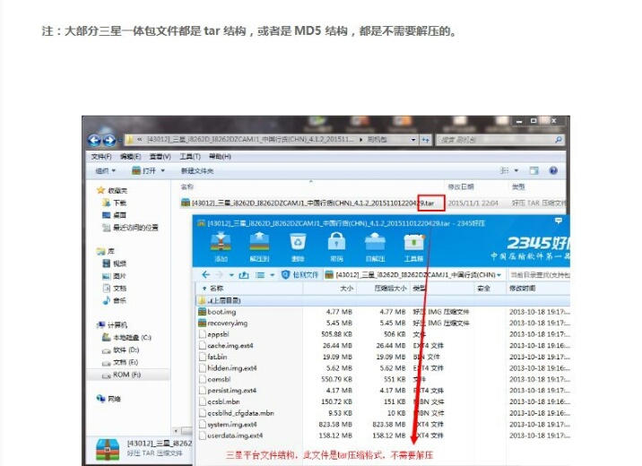Expand the 打开 dropdown arrow in Explorer toolbar
This screenshot has width=642, height=466.
[163, 170]
